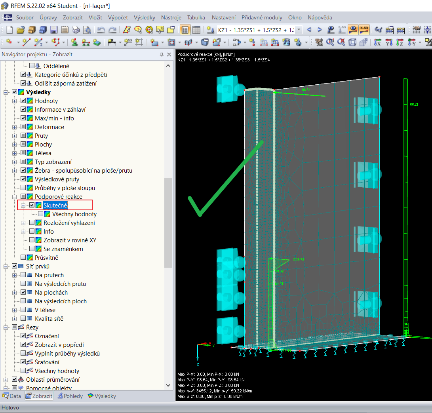The height and width of the screenshot is (413, 432).
Task: Select the new line drawing tool
Action: (26, 42)
